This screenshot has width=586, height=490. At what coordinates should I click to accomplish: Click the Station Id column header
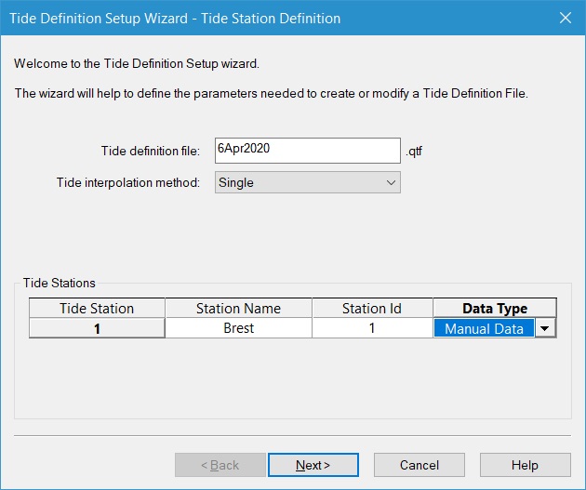coord(371,309)
